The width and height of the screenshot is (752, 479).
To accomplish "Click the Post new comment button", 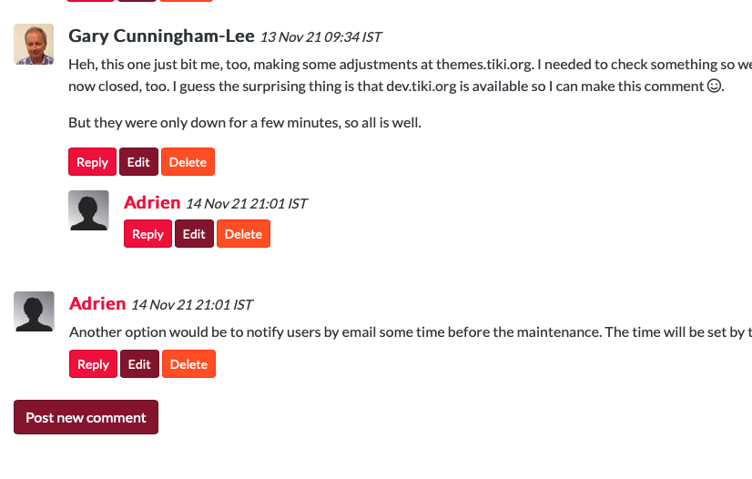I will pos(86,417).
